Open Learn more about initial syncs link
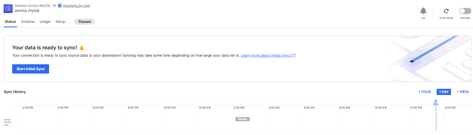The width and height of the screenshot is (473, 135). [266, 56]
